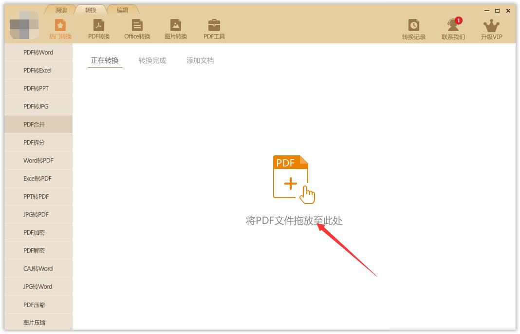Click the PDF plus icon to add files
520x334 pixels.
click(x=291, y=177)
